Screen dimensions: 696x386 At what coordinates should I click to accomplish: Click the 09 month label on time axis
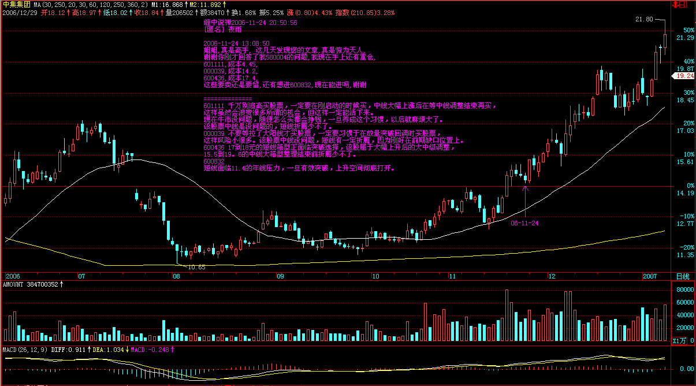point(279,277)
